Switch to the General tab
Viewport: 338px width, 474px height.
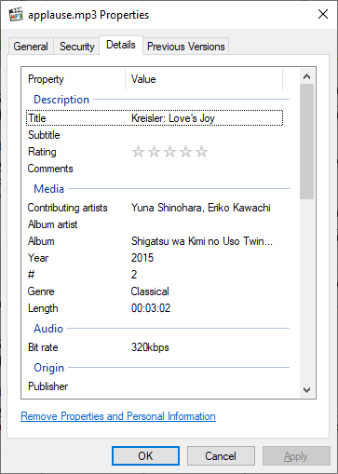click(x=31, y=47)
